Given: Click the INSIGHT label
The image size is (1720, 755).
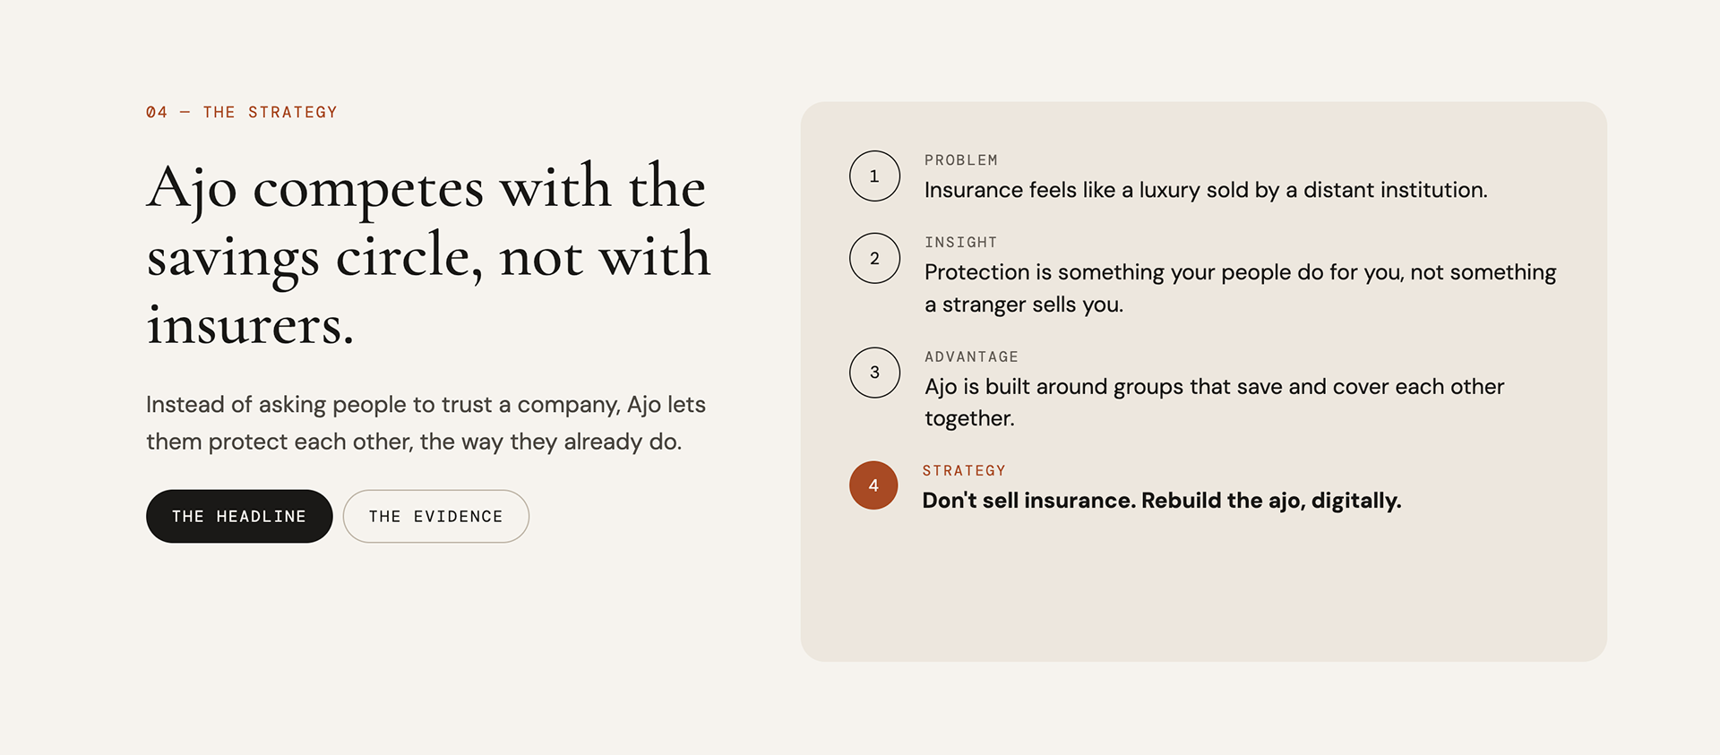Looking at the screenshot, I should point(961,243).
